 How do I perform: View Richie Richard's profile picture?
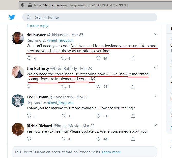(18, 129)
